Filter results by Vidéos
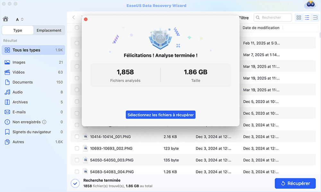 pos(33,72)
